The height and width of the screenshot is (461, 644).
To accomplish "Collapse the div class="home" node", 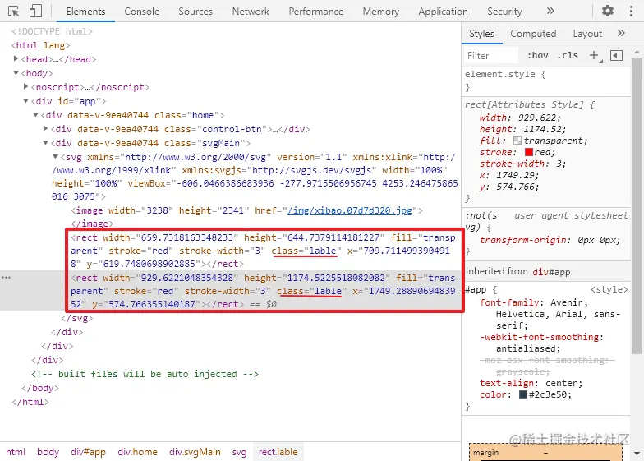I will (36, 115).
